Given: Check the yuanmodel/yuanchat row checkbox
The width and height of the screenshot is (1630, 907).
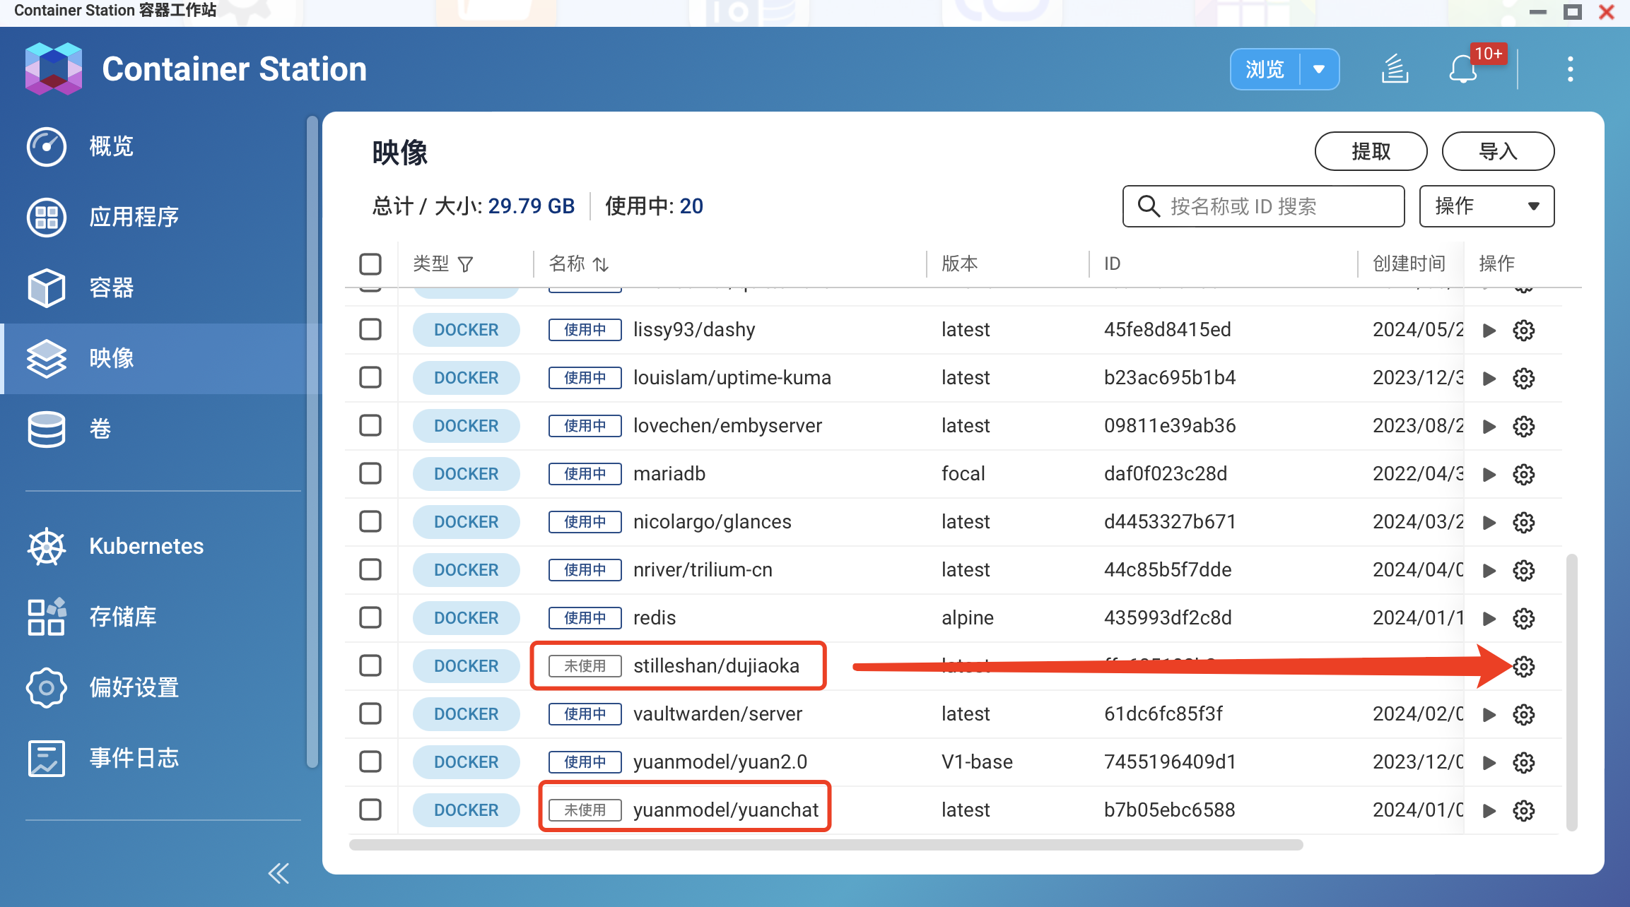Looking at the screenshot, I should point(370,810).
